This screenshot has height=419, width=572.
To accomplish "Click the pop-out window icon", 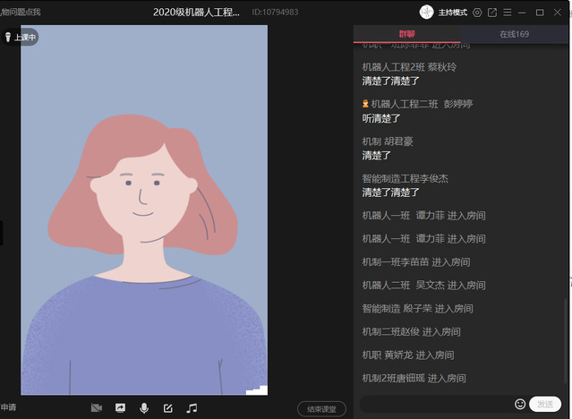I will tap(492, 13).
